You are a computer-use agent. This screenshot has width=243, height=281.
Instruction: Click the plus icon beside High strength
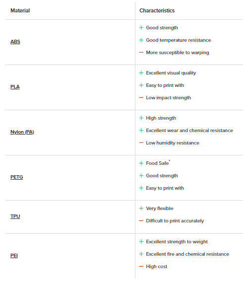(x=141, y=118)
